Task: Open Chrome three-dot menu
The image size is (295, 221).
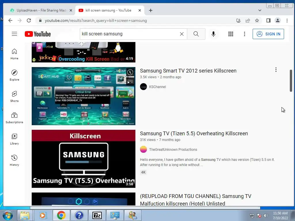Action: 287,20
